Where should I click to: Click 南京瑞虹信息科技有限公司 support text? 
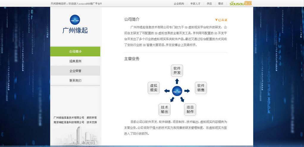pos(69,122)
